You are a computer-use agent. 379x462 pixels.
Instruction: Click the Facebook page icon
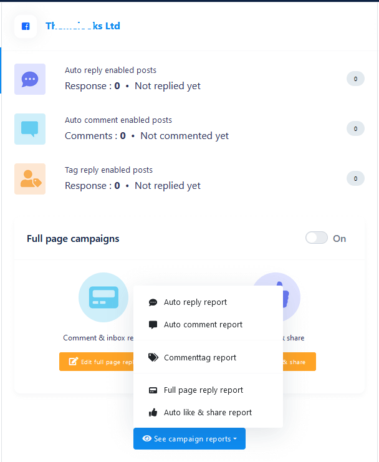pyautogui.click(x=26, y=26)
